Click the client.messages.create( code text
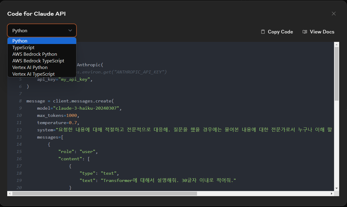The image size is (347, 207). tap(83, 101)
